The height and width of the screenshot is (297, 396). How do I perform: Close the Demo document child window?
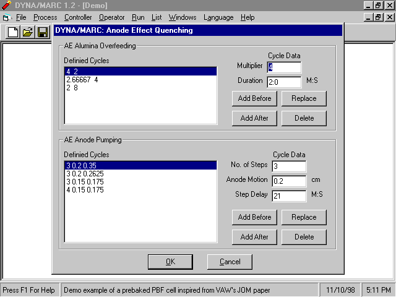pos(389,17)
